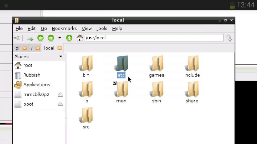Click the 13:44 clock
The height and width of the screenshot is (144, 257).
click(246, 5)
